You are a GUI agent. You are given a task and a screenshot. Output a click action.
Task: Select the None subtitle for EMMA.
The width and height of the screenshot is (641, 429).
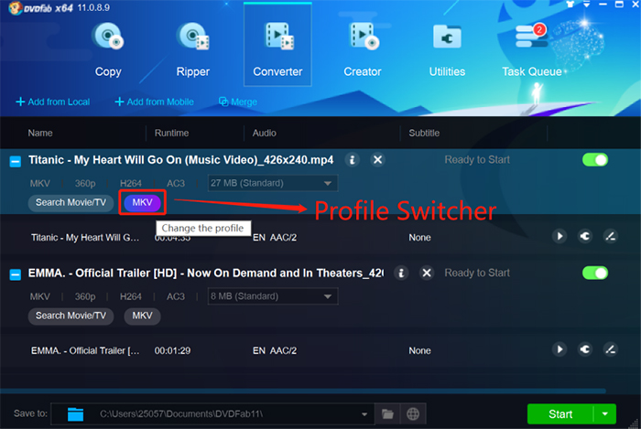click(x=419, y=350)
